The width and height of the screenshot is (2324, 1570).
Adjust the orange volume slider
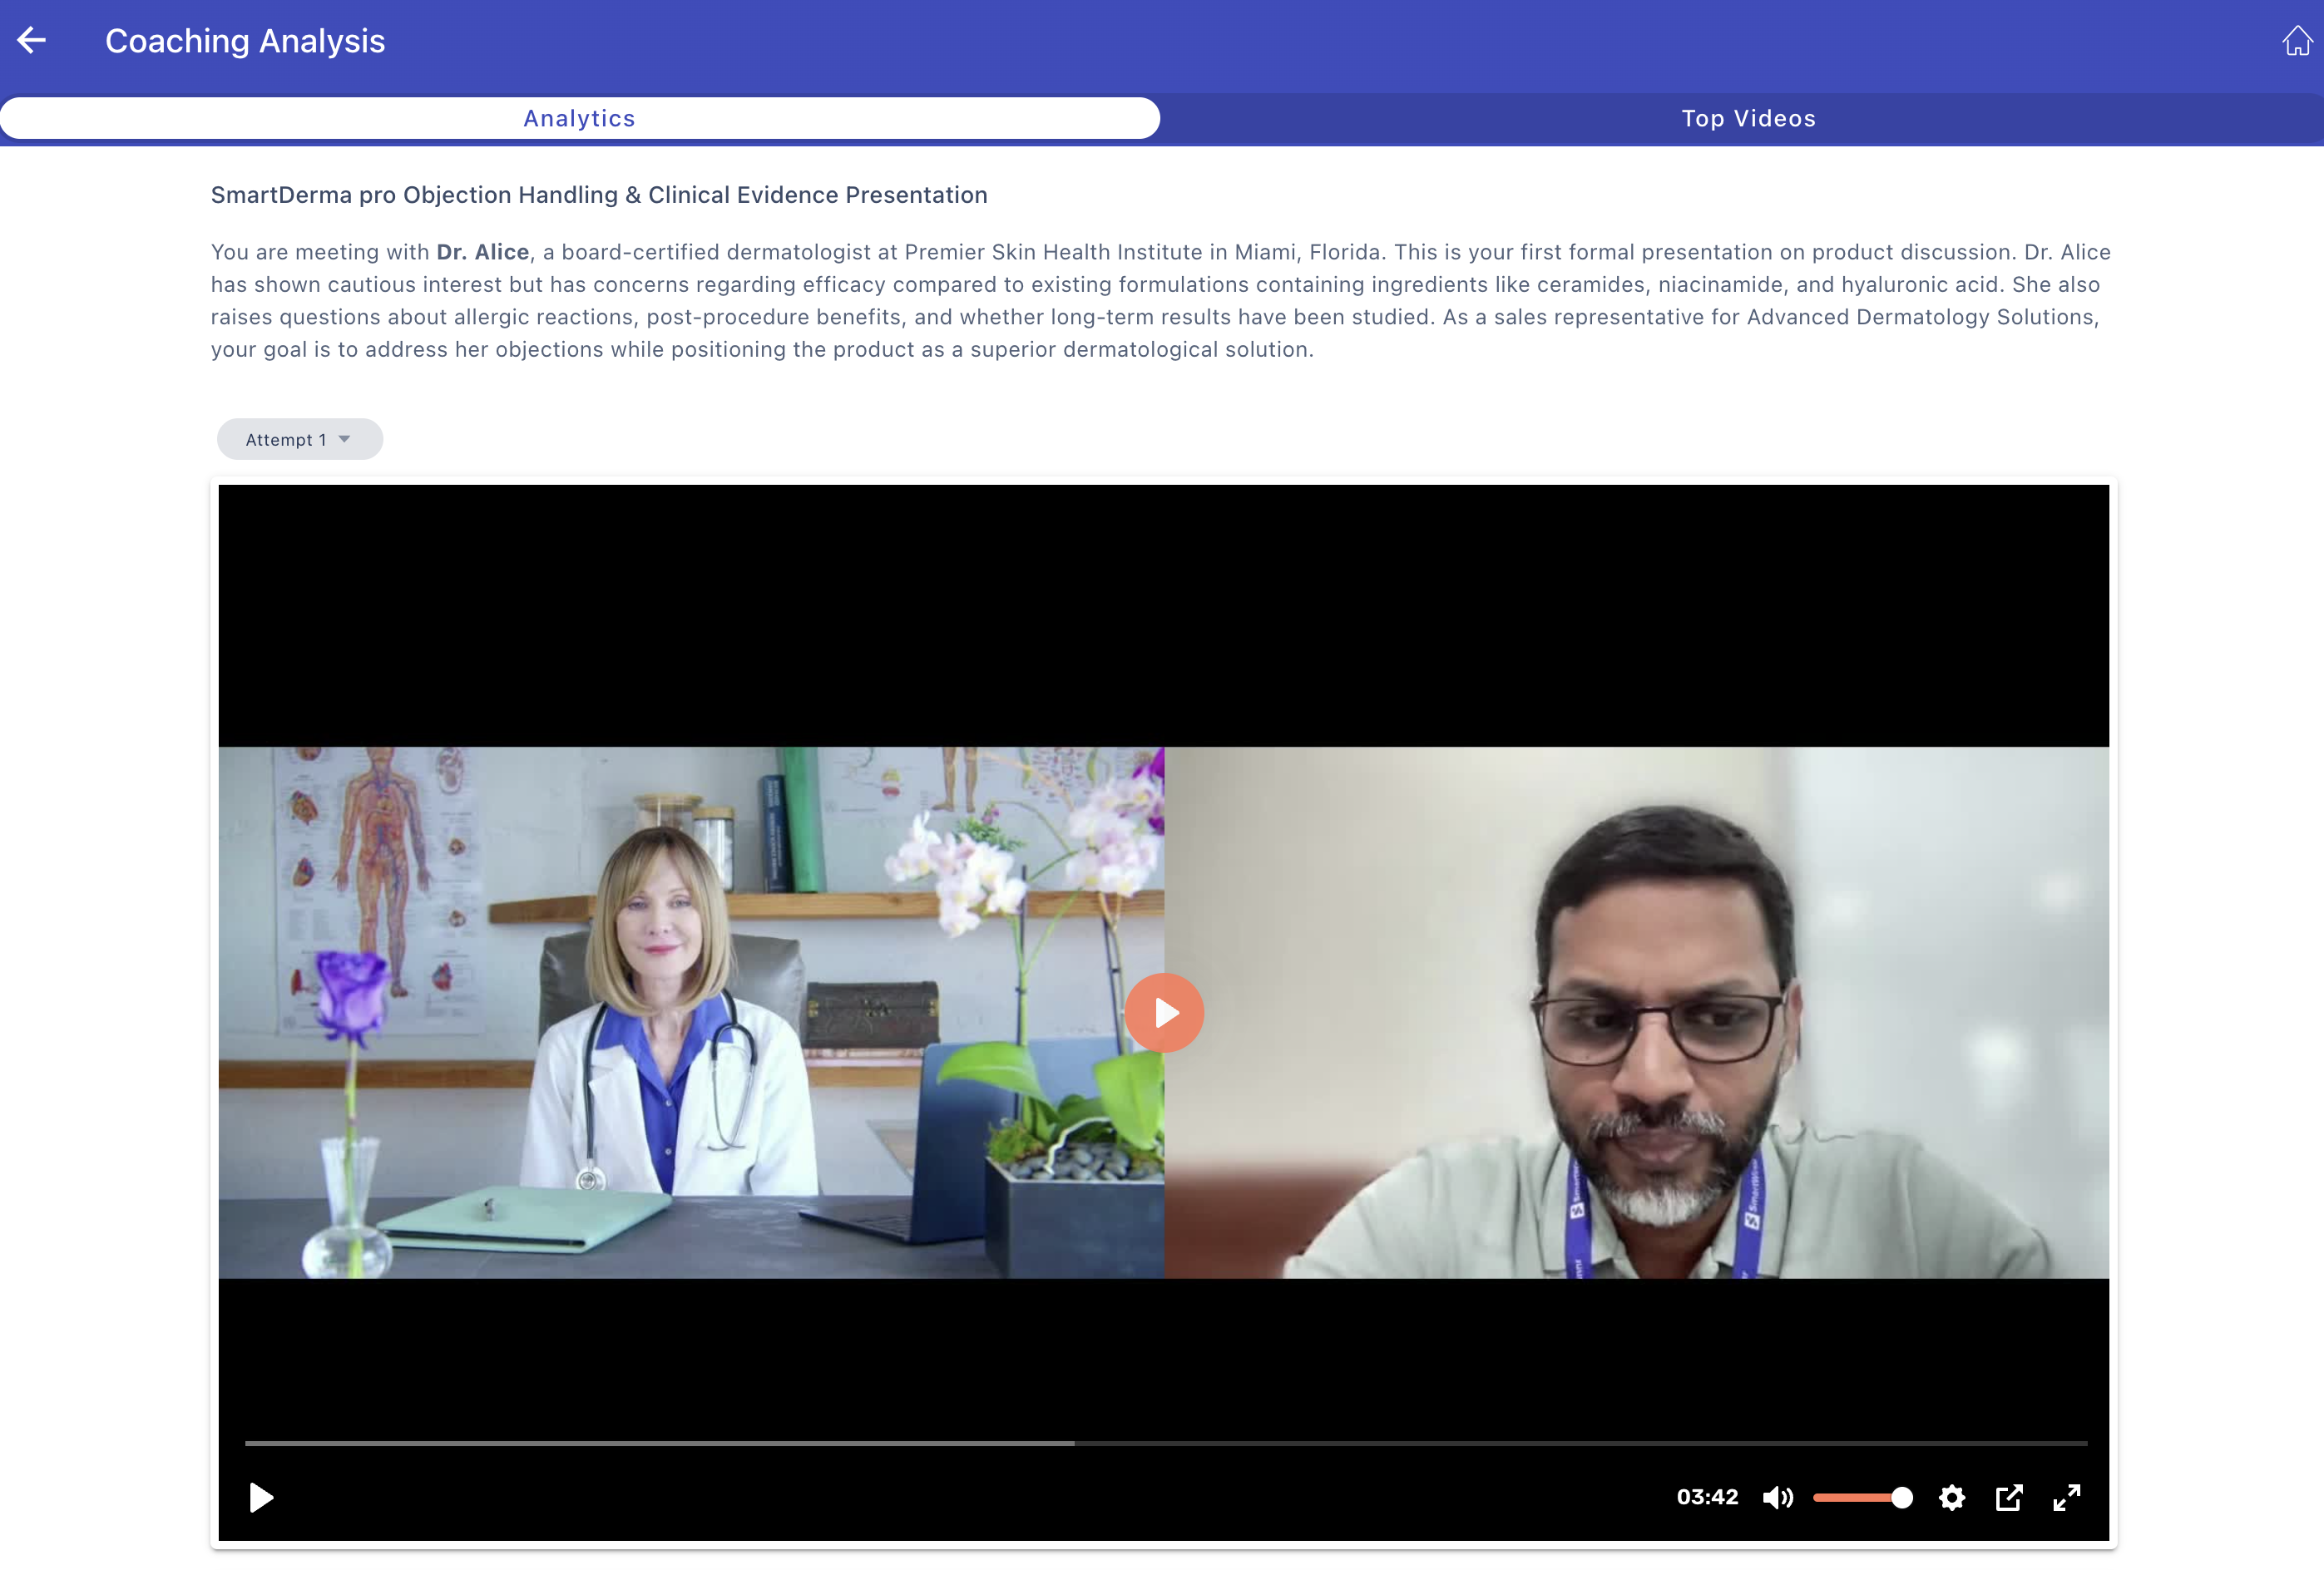tap(1850, 1497)
